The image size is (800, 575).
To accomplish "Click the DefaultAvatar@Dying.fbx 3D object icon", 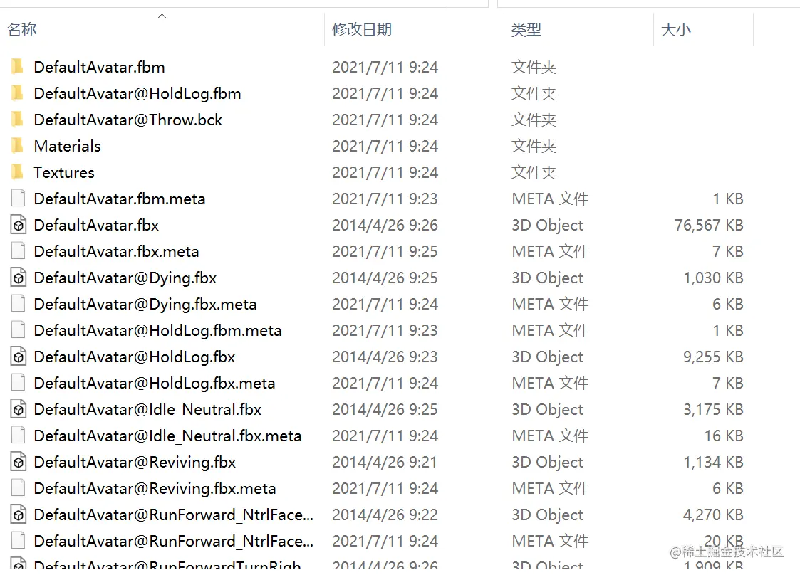I will [x=19, y=278].
